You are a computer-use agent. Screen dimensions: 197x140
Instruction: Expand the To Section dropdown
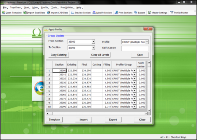[93, 48]
